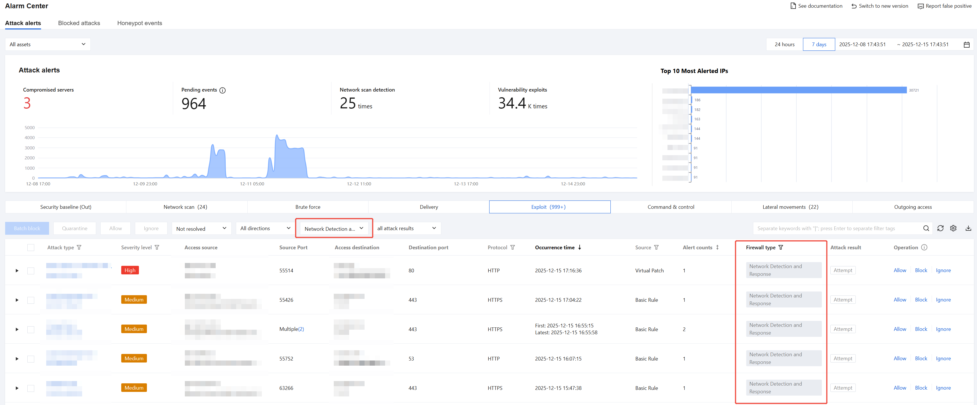Expand the first alert row arrow
This screenshot has height=405, width=977.
pyautogui.click(x=17, y=271)
